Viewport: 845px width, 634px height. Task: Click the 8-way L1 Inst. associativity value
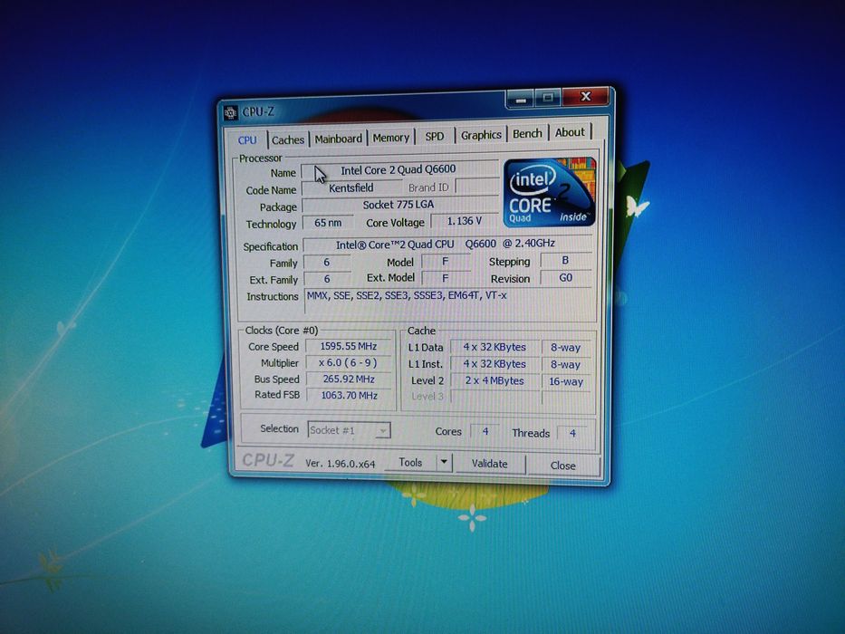pos(566,365)
